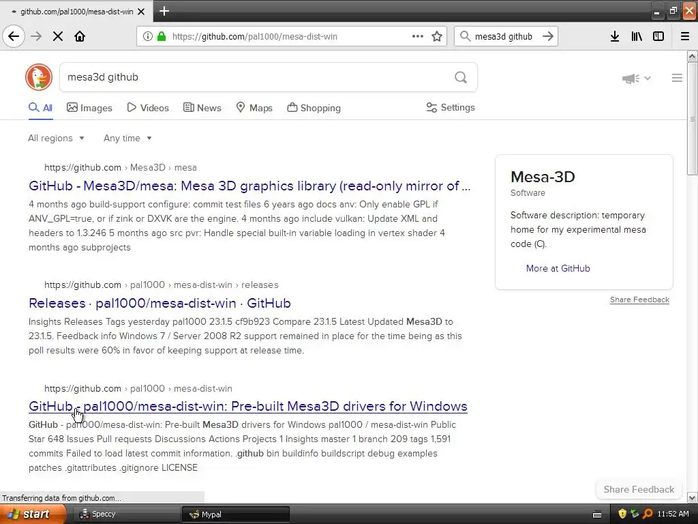Open a new tab with the plus button

[x=164, y=11]
